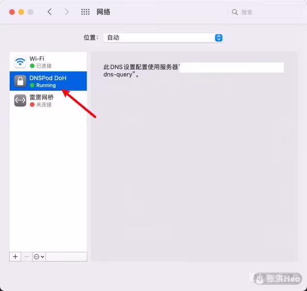Remove selected service with minus button

coord(27,257)
